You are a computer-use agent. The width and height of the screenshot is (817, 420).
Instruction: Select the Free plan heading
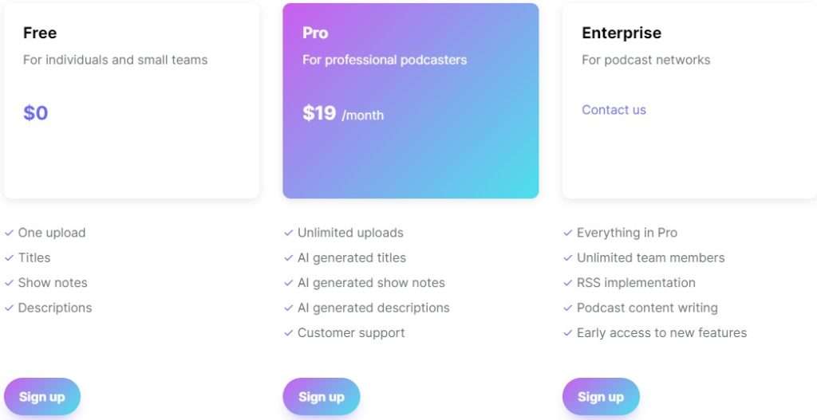tap(40, 33)
